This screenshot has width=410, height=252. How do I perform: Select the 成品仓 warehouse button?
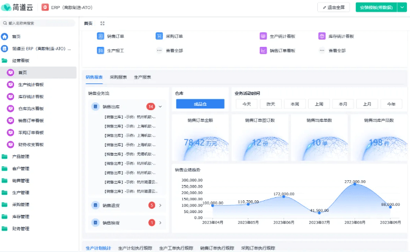coord(200,104)
